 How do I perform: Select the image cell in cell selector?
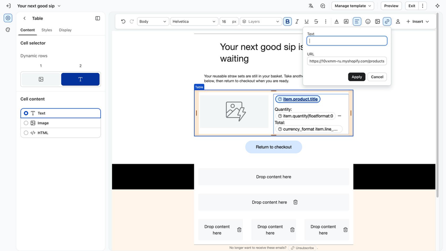point(41,79)
